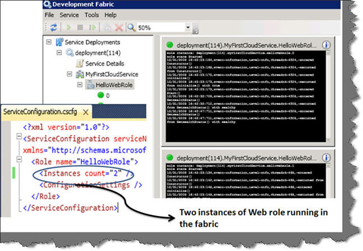This screenshot has width=363, height=251.
Task: Click the MyFirstCloudService tree icon
Action: 80,74
